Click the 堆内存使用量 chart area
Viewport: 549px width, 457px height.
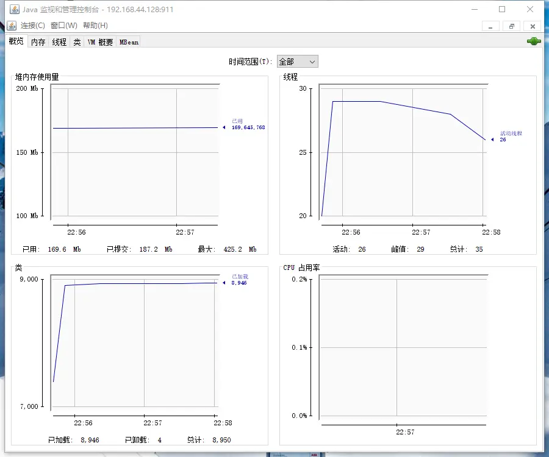[135, 152]
